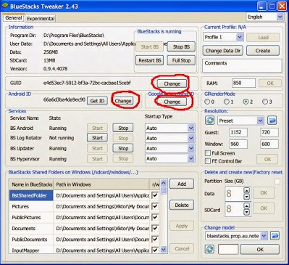Open the bluestacks.prop model dropdown
Image resolution: width=289 pixels, height=265 pixels.
[x=264, y=236]
